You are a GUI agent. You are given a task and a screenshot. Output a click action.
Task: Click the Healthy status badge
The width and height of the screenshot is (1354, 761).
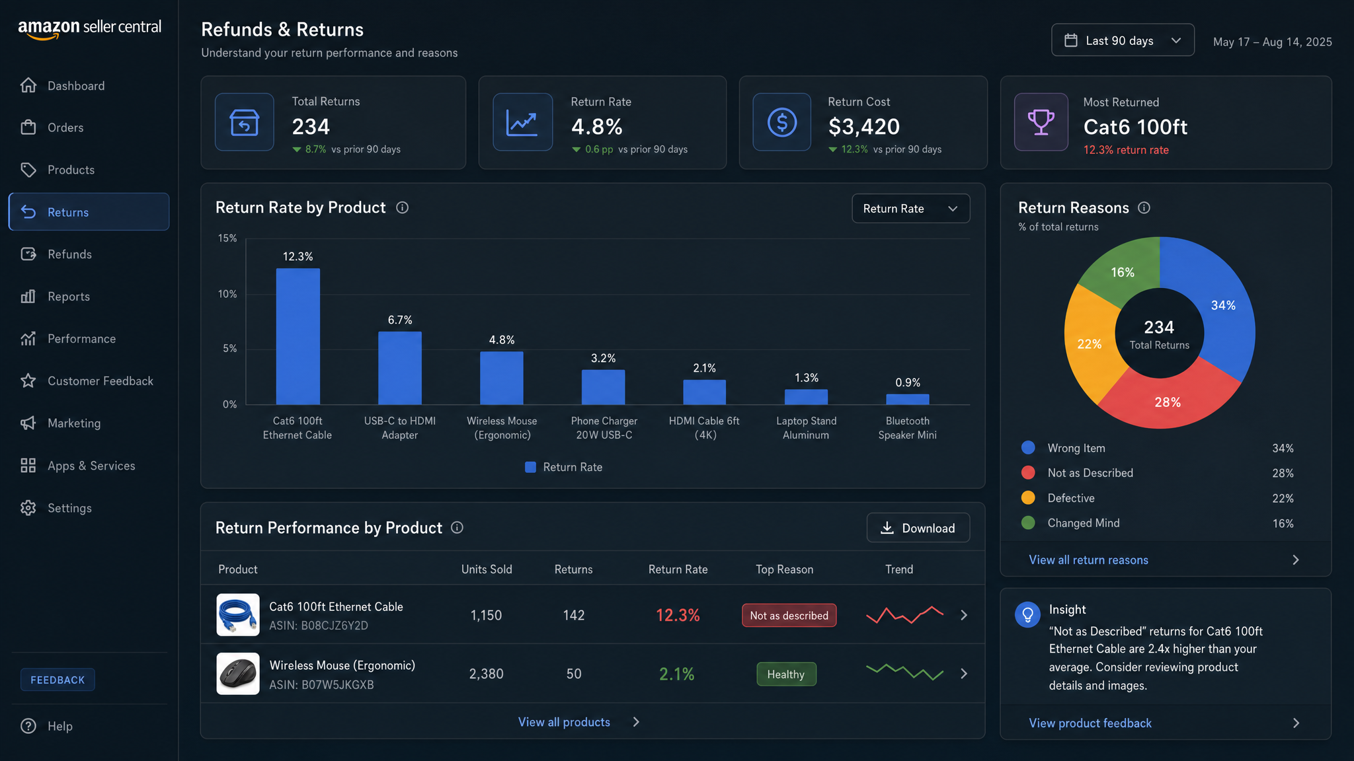(x=786, y=674)
